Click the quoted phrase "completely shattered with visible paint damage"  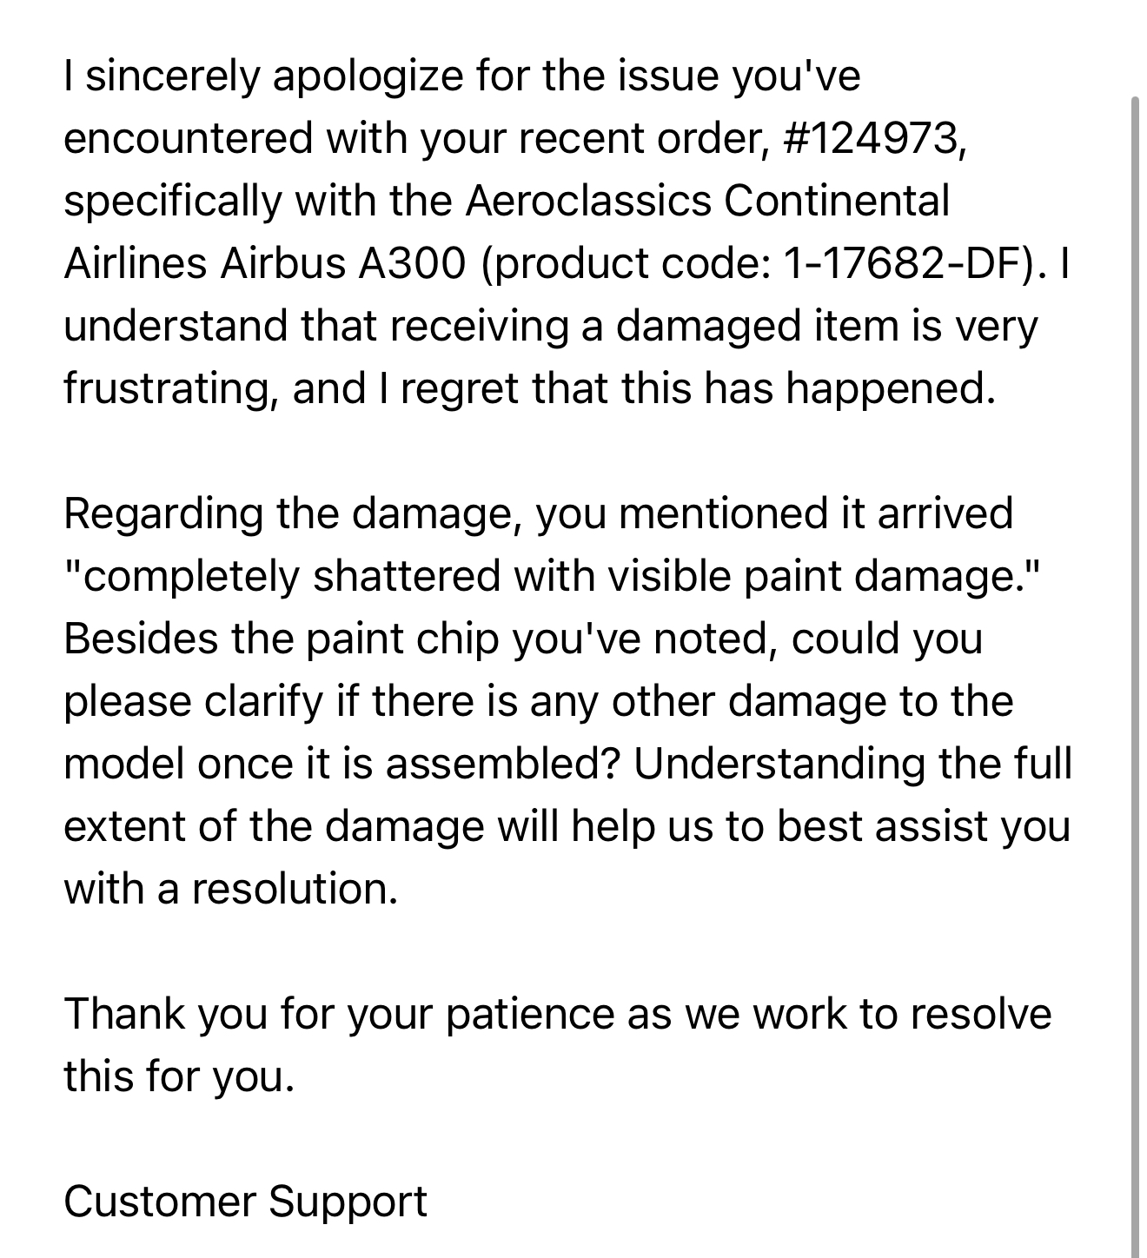551,576
